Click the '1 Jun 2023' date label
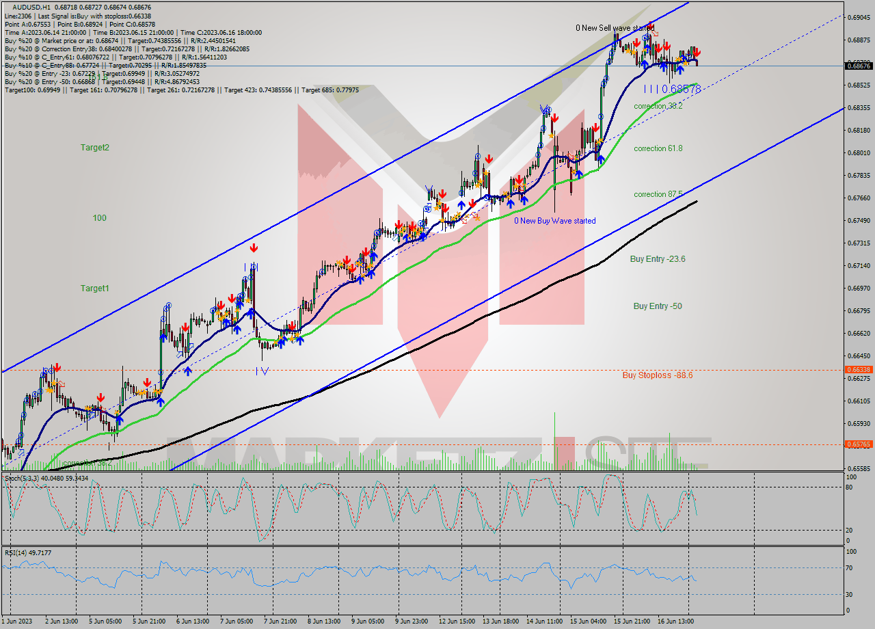Viewport: 875px width, 629px height. pyautogui.click(x=17, y=621)
